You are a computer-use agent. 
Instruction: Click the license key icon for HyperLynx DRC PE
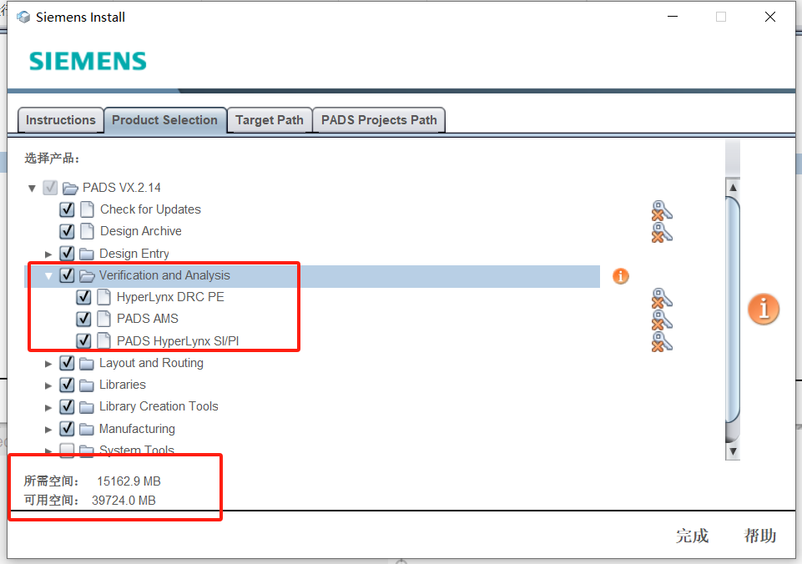point(662,299)
